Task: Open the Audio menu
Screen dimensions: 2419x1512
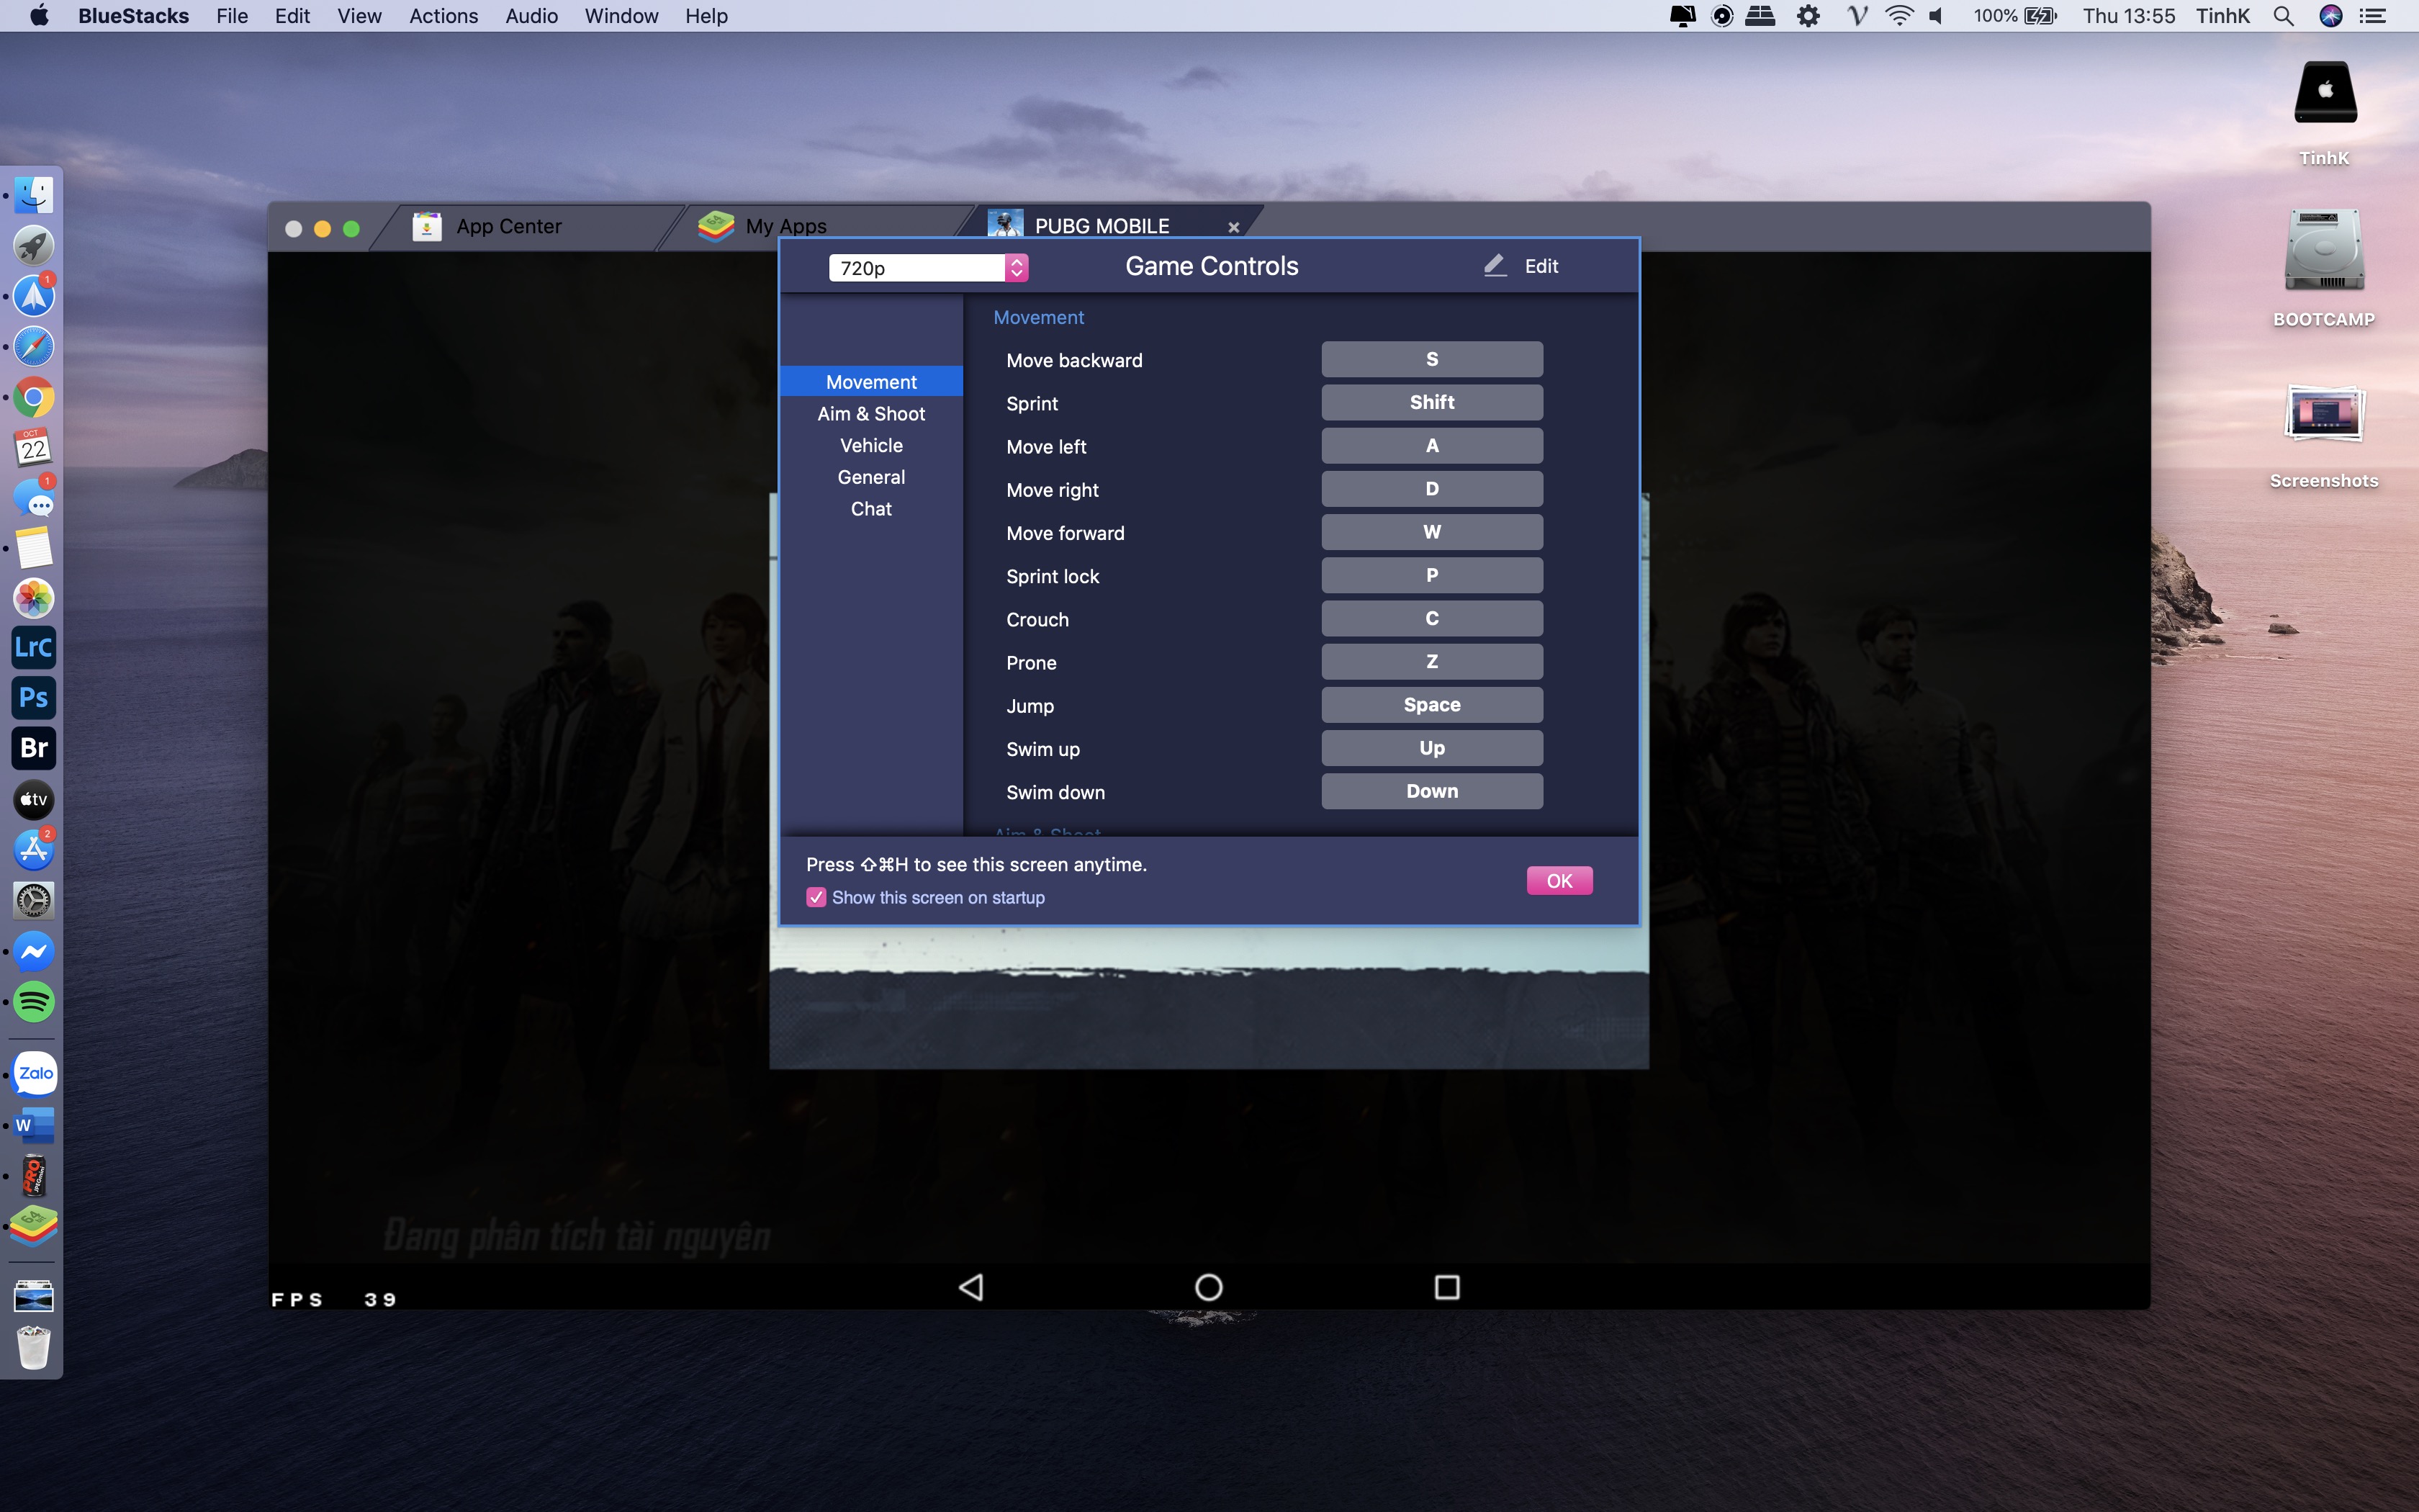Action: 531,16
